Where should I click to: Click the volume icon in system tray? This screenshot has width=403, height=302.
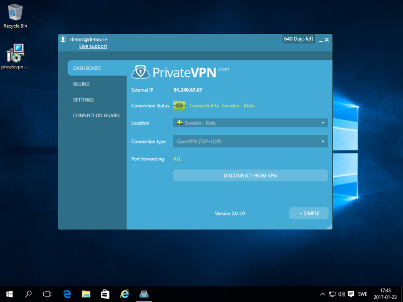pos(342,294)
